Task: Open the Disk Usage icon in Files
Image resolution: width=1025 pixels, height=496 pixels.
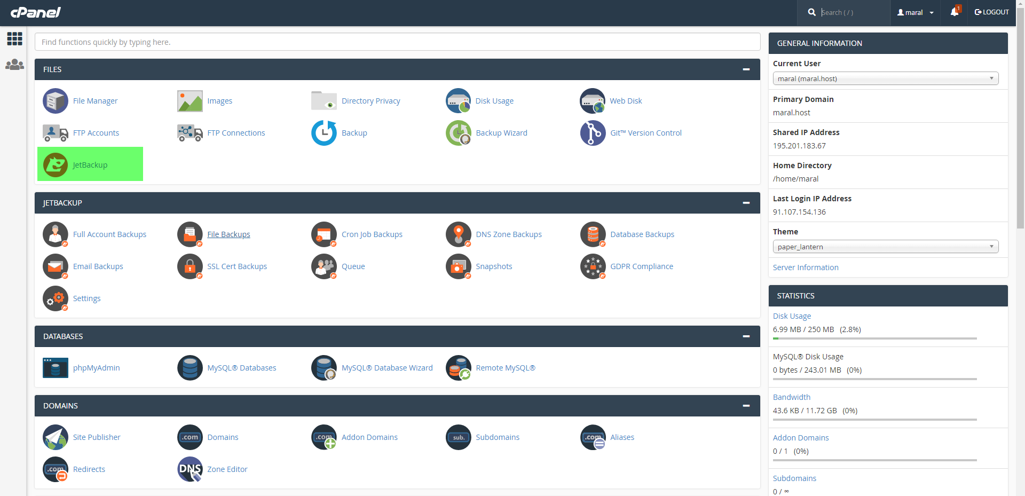Action: click(459, 101)
